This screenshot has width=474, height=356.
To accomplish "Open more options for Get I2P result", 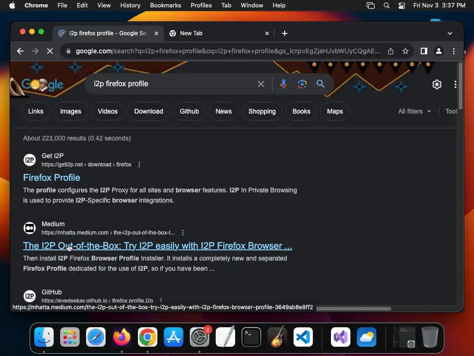I will click(139, 165).
